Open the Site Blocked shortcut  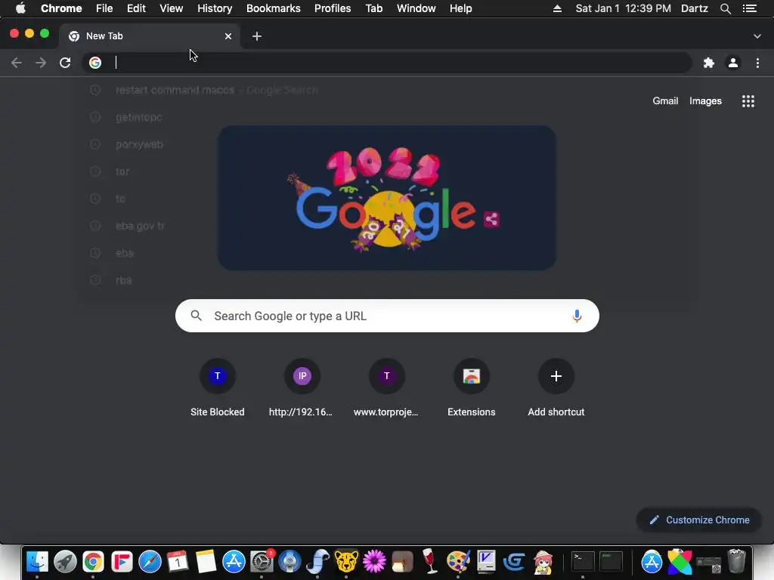click(218, 389)
